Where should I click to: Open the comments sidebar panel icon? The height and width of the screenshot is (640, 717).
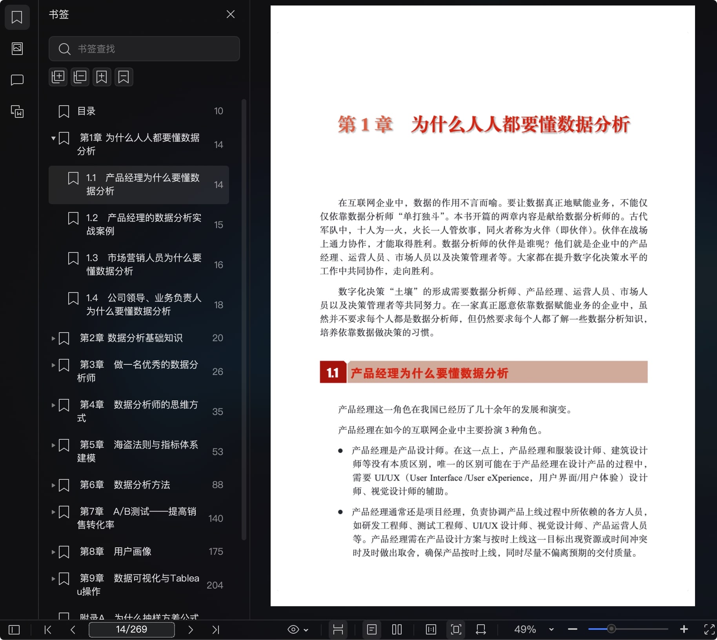pos(17,80)
